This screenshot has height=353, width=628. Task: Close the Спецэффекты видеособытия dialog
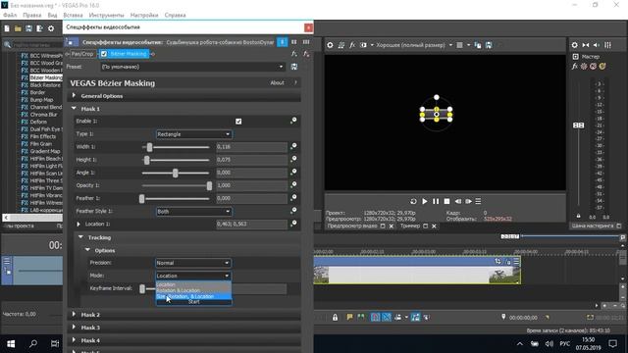308,27
